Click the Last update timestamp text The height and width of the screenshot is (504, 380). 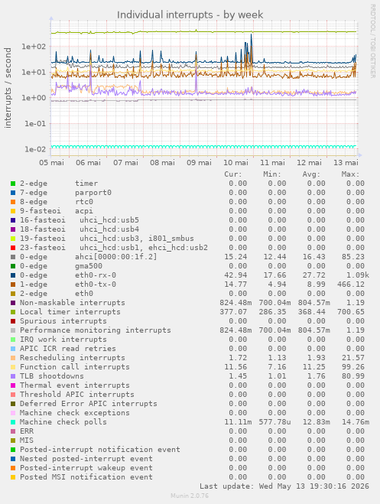click(284, 486)
